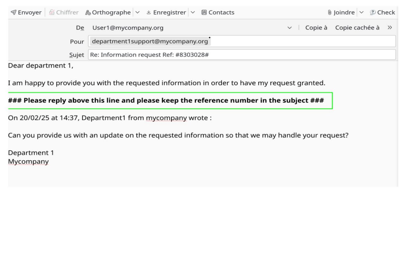The width and height of the screenshot is (407, 270).
Task: Select the Orthographe spell-check icon
Action: point(88,12)
